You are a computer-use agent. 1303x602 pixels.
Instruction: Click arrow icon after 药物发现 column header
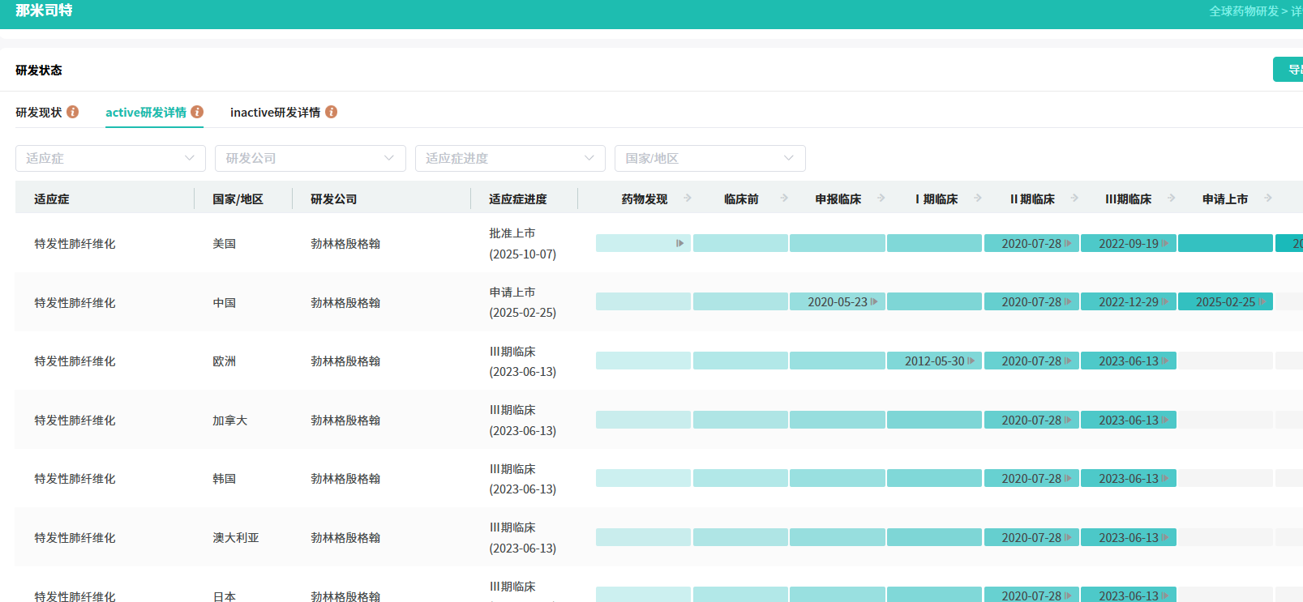tap(688, 198)
